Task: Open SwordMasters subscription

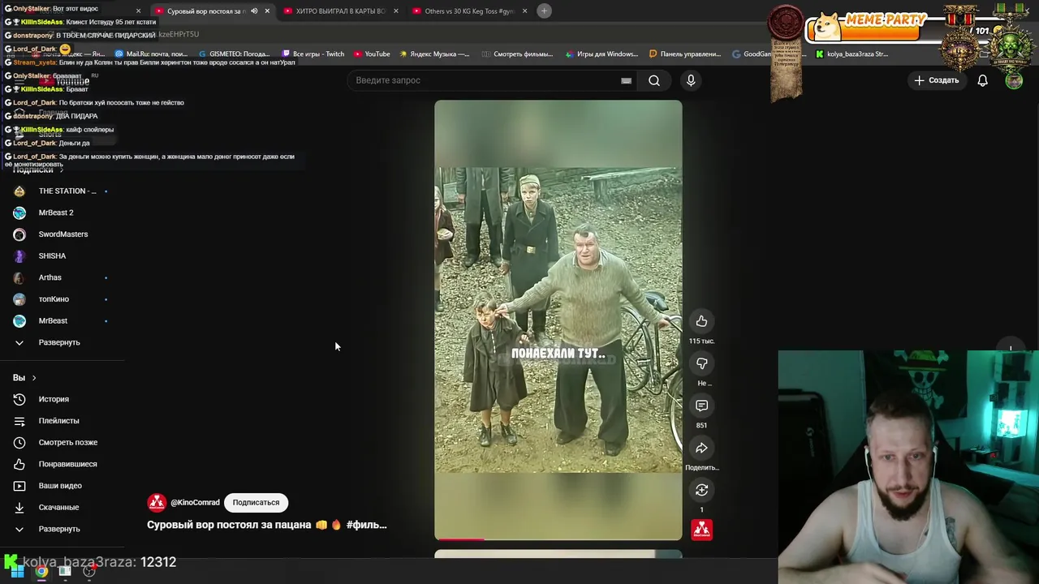Action: [63, 234]
